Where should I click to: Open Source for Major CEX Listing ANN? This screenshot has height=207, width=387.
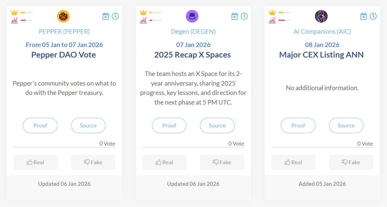(x=346, y=126)
